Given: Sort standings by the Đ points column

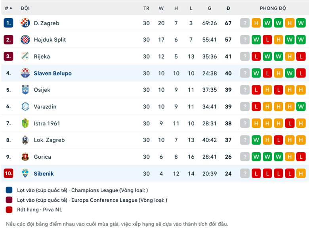Looking at the screenshot, I should point(228,8).
